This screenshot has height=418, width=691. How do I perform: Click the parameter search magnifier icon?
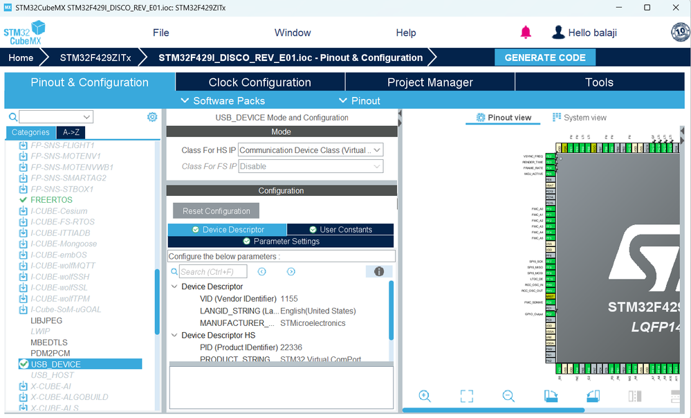(x=174, y=271)
